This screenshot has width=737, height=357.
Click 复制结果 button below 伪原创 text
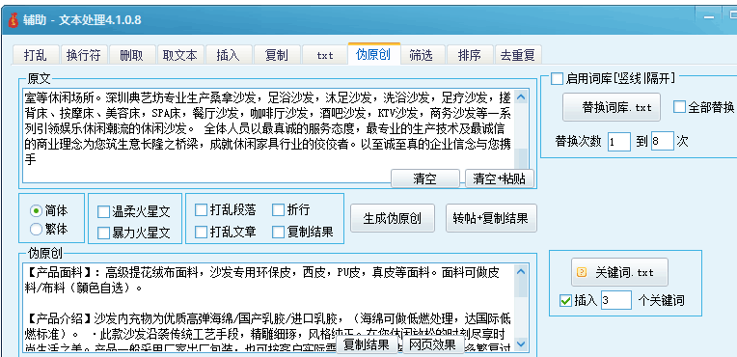pyautogui.click(x=367, y=344)
